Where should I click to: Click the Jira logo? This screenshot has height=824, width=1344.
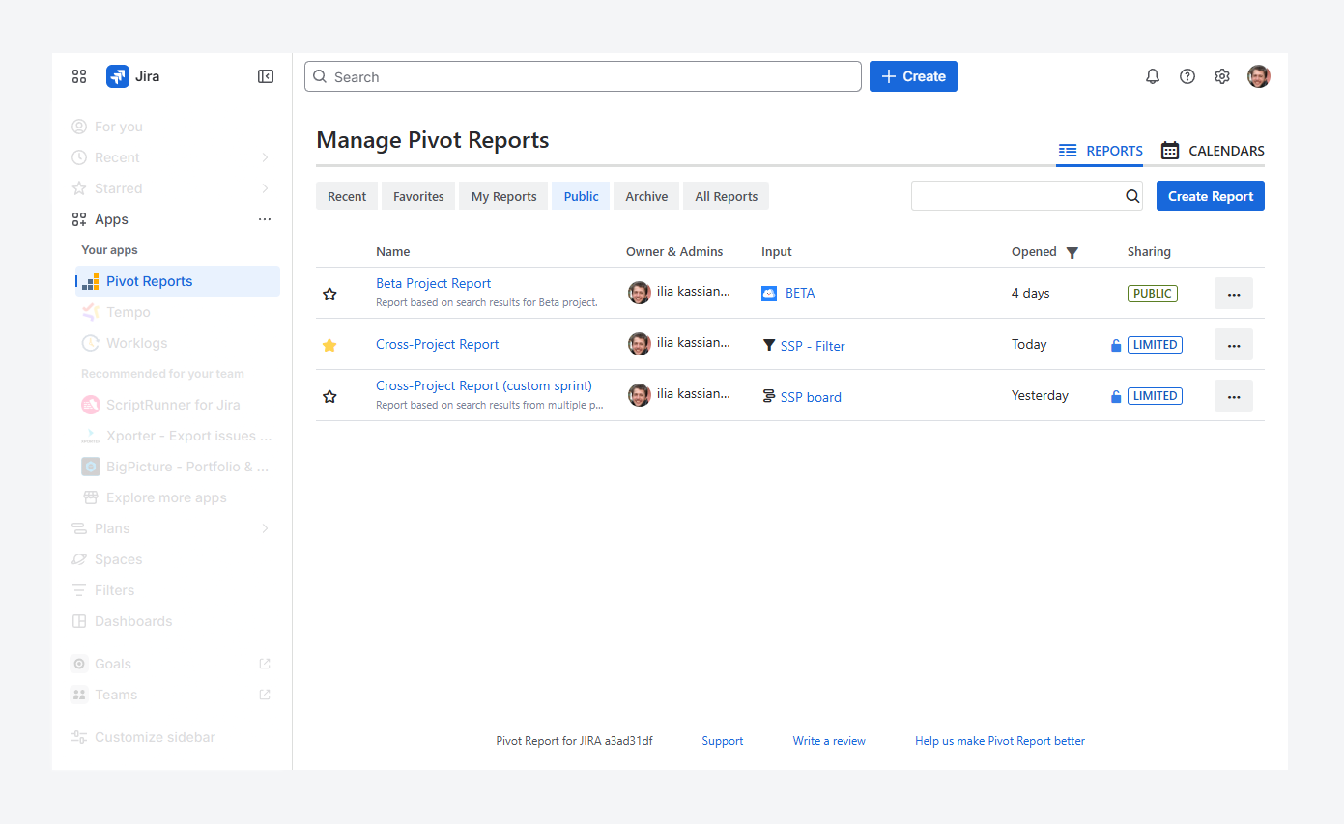[x=118, y=76]
